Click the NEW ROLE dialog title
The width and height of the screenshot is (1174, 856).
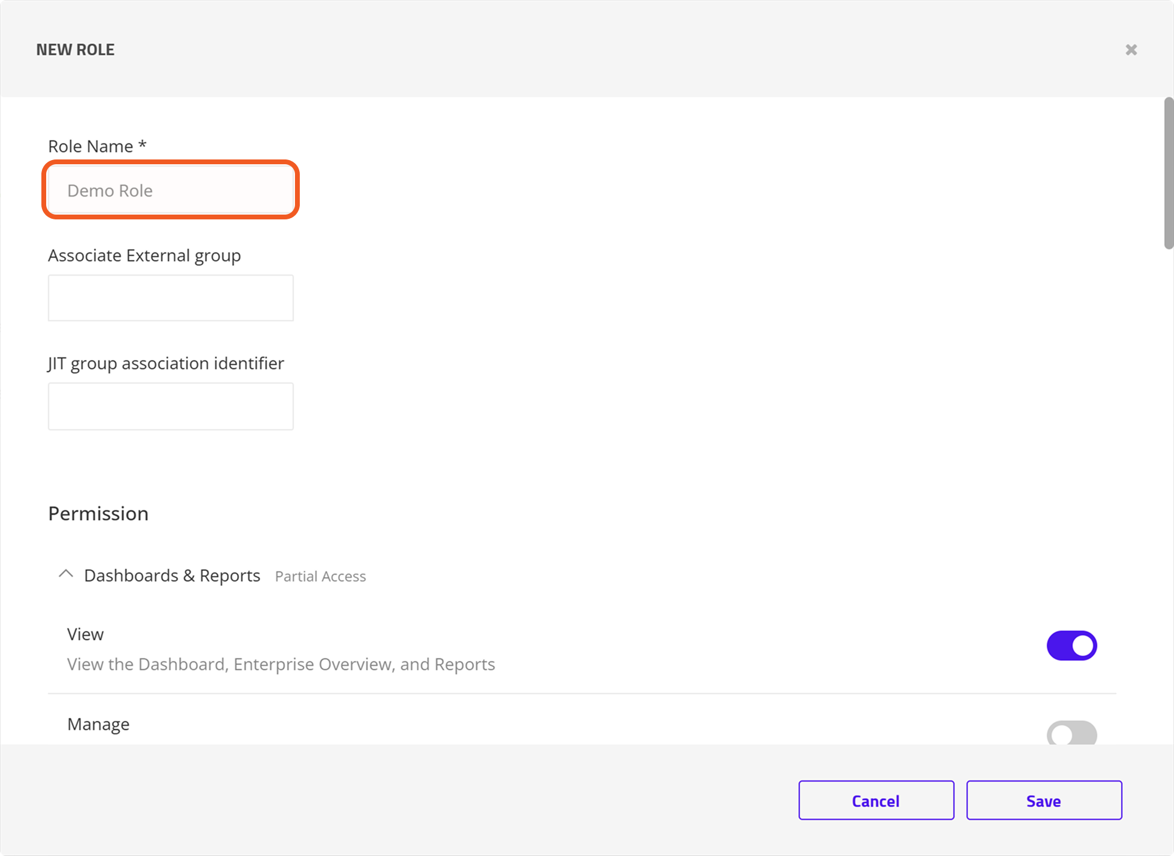pos(76,50)
